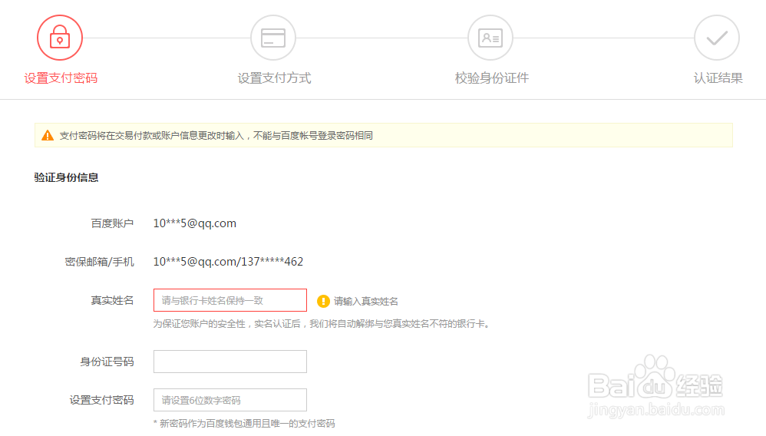
Task: Click the 百度账户 field label
Action: click(x=112, y=223)
